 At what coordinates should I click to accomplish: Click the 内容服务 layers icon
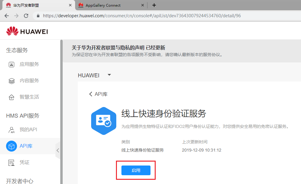pos(12,81)
